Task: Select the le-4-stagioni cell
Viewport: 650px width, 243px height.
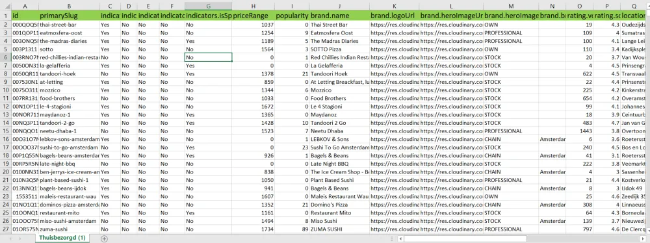Action: [x=69, y=107]
